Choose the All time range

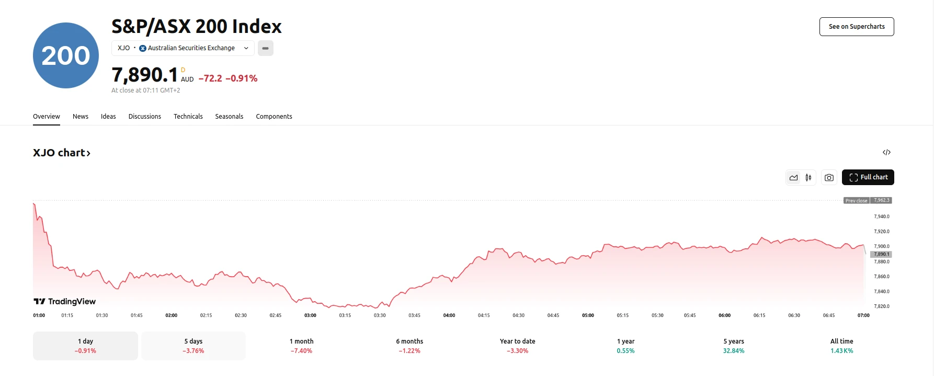click(841, 346)
